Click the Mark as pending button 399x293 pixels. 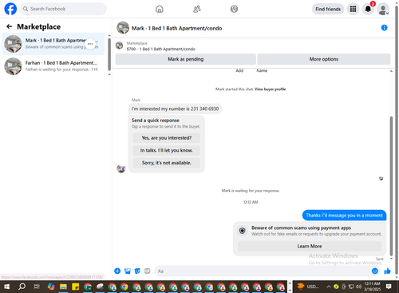pyautogui.click(x=186, y=59)
